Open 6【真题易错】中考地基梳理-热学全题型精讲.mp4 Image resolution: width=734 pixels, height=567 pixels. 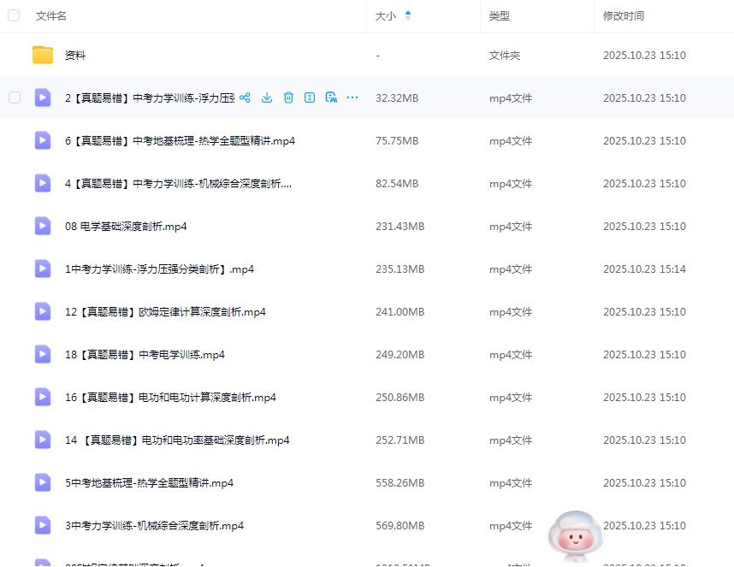coord(180,141)
